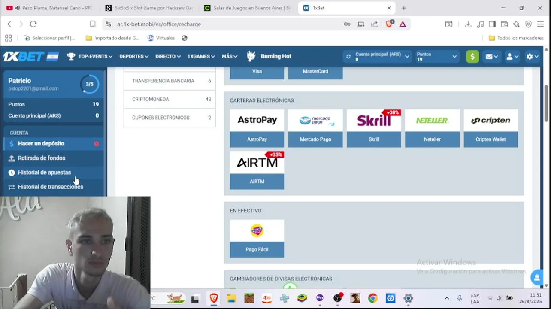Switch to the SixSixSix Slot Game tab

tap(149, 8)
